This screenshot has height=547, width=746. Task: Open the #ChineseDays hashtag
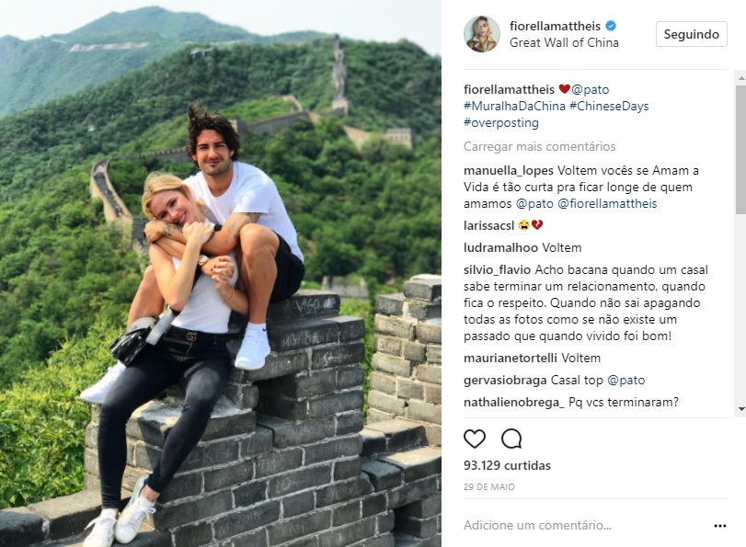coord(609,106)
